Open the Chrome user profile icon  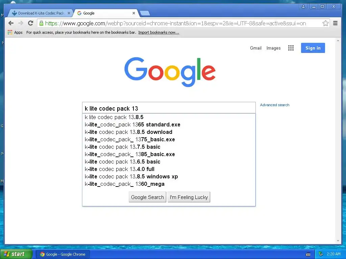(x=303, y=6)
